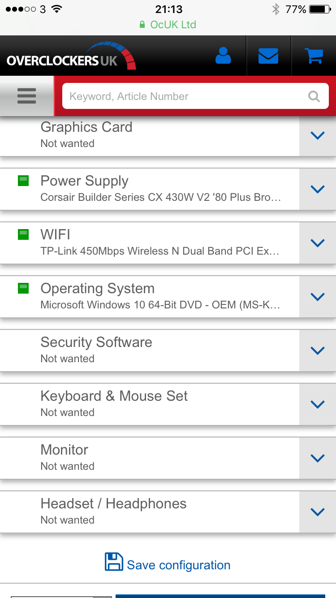Image resolution: width=336 pixels, height=598 pixels.
Task: Click the green Power Supply status indicator
Action: point(23,181)
